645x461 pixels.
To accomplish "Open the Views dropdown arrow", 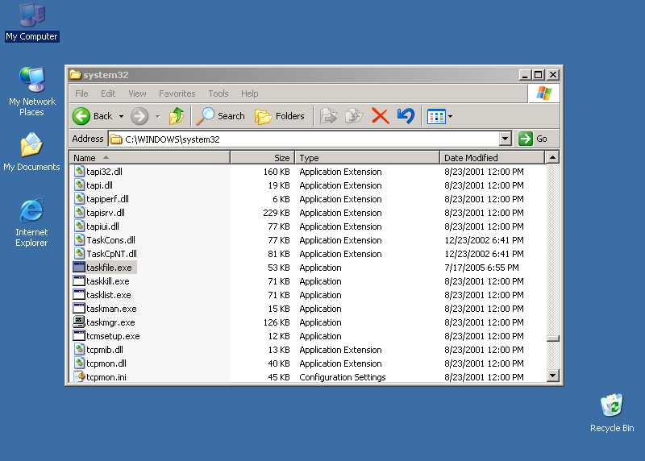I will point(451,116).
